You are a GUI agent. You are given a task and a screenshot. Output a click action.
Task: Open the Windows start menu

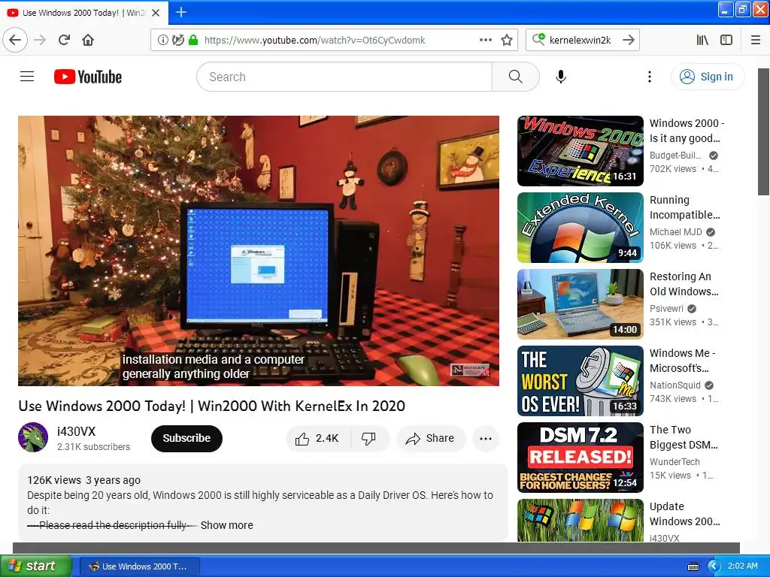(36, 566)
